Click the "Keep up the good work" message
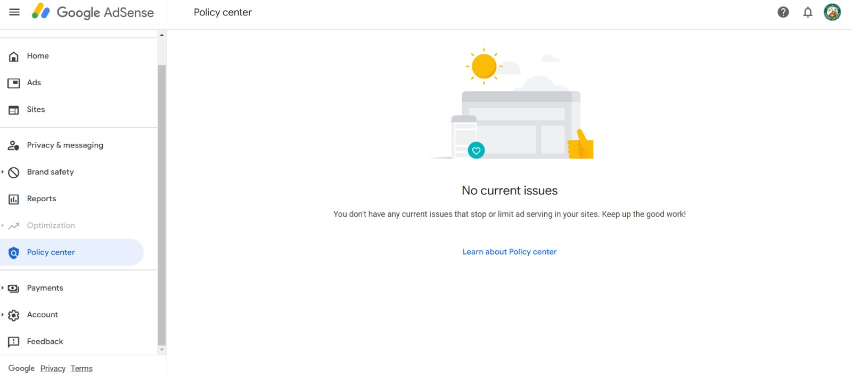 [x=644, y=214]
